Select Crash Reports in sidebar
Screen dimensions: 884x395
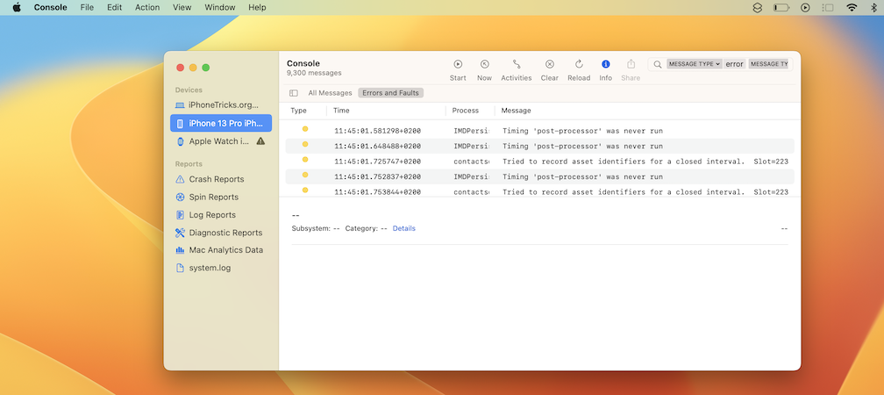pyautogui.click(x=216, y=179)
